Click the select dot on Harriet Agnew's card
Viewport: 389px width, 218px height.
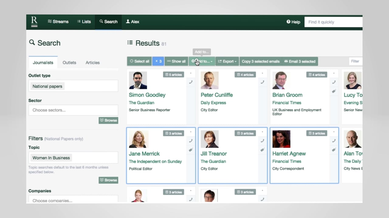334,132
